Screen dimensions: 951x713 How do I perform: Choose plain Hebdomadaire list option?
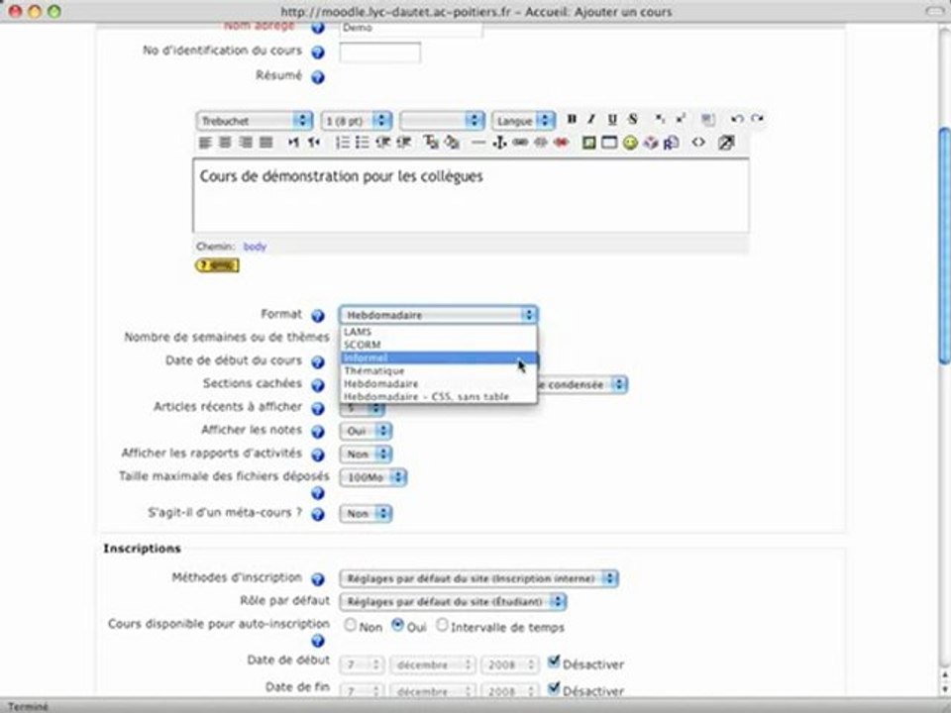click(439, 384)
